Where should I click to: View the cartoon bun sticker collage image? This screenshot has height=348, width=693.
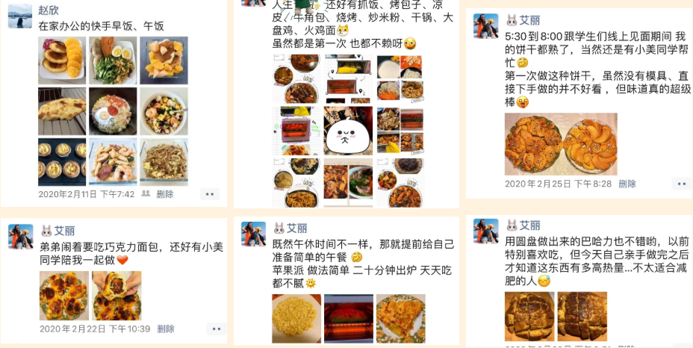tap(348, 131)
